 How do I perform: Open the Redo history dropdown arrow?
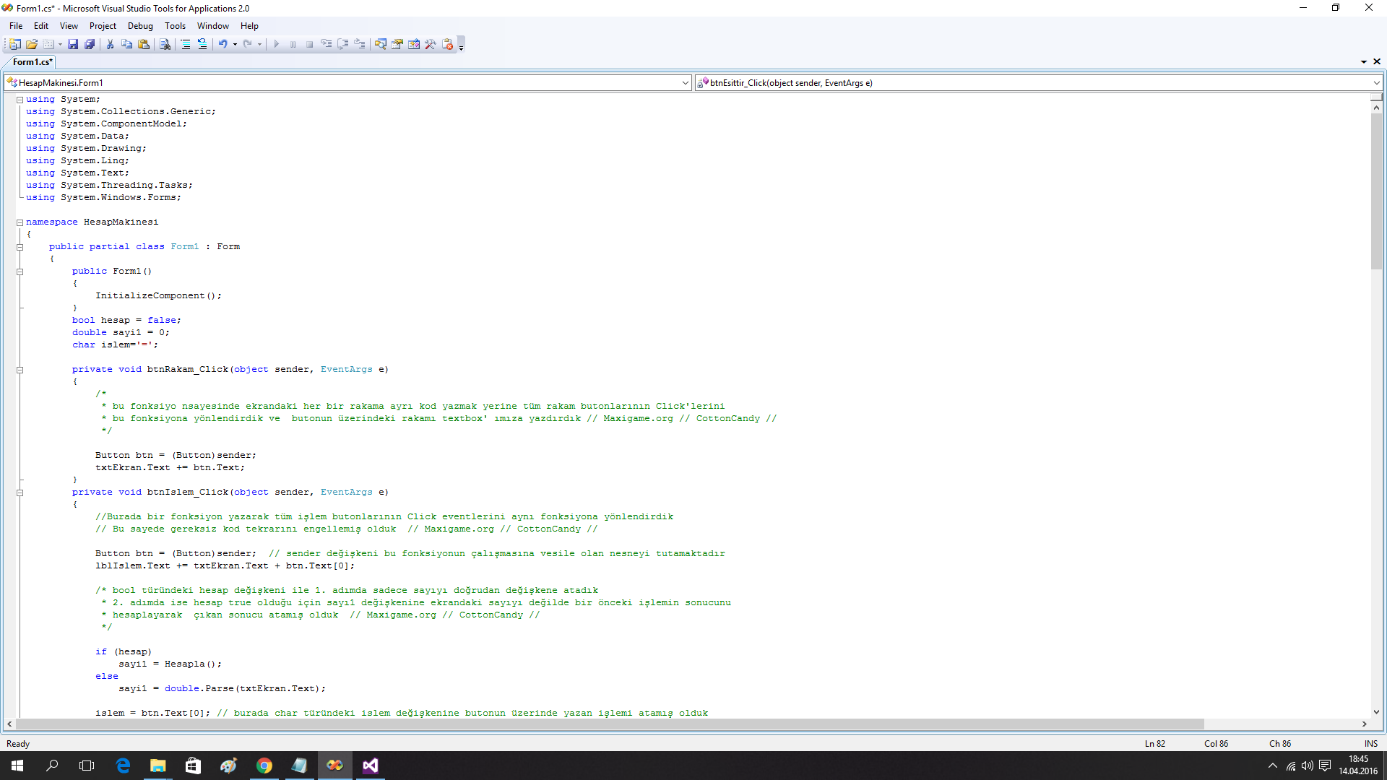tap(259, 44)
